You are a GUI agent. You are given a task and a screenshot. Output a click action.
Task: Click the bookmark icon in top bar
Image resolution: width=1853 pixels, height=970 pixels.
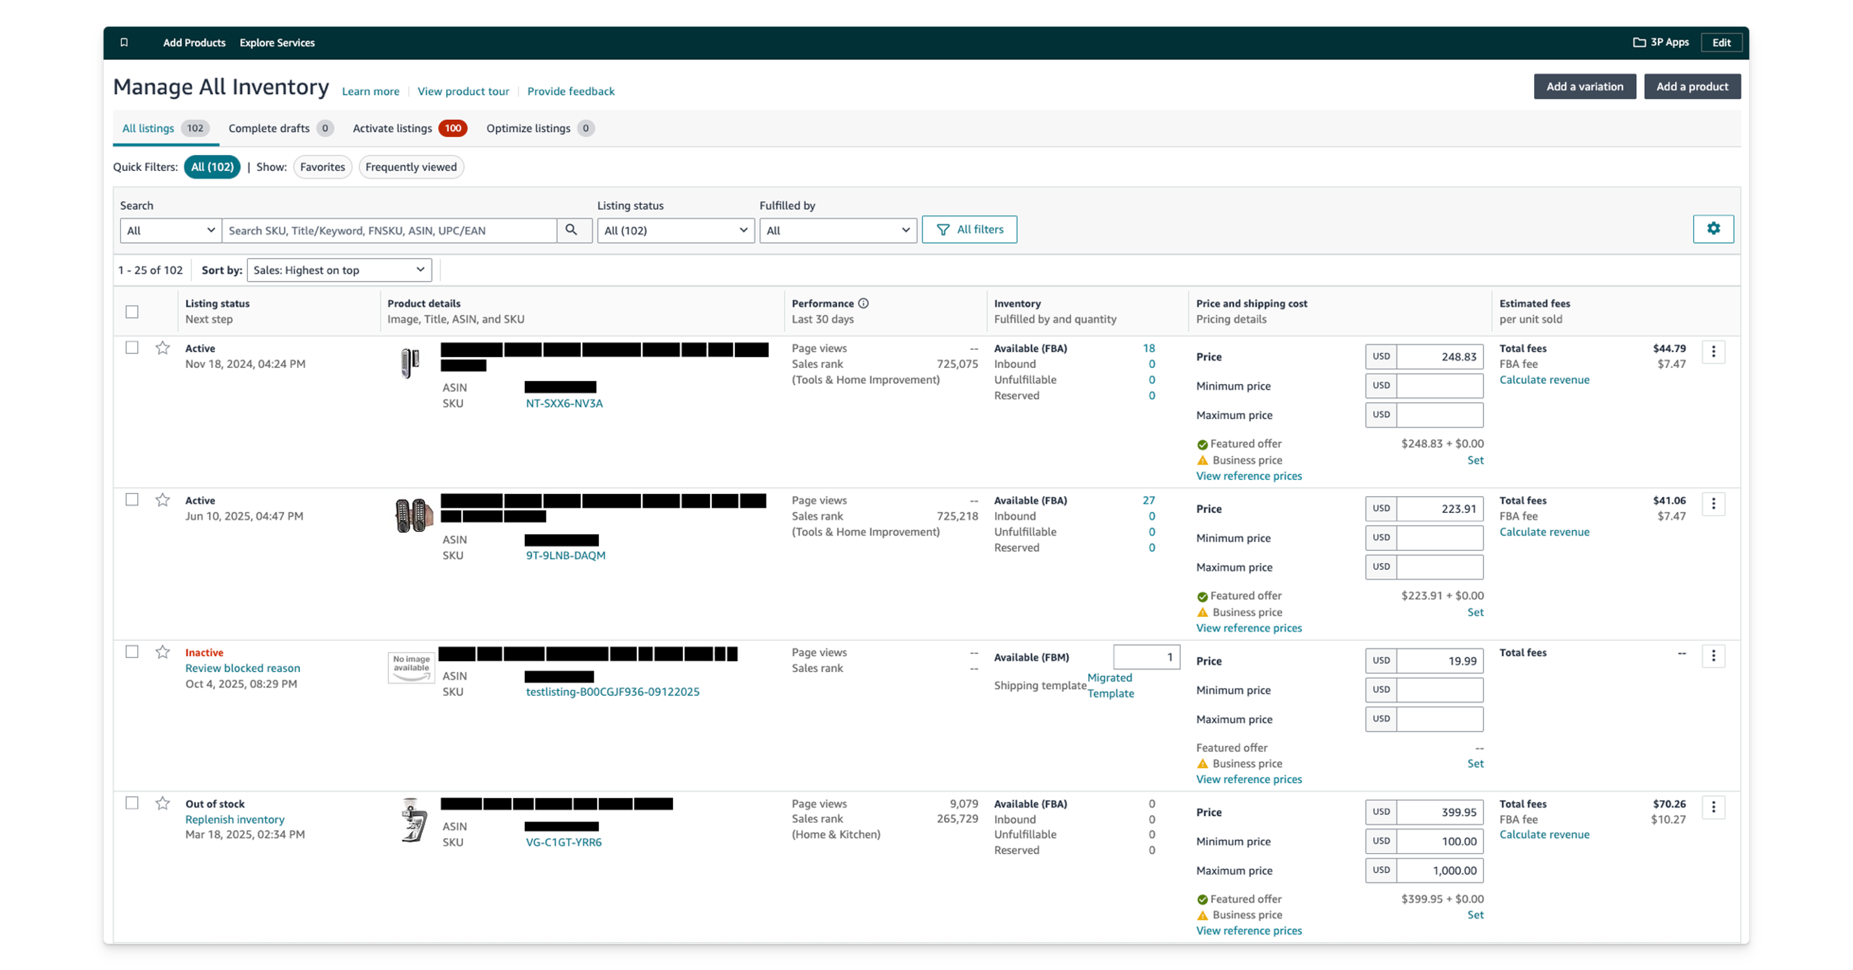(x=124, y=42)
